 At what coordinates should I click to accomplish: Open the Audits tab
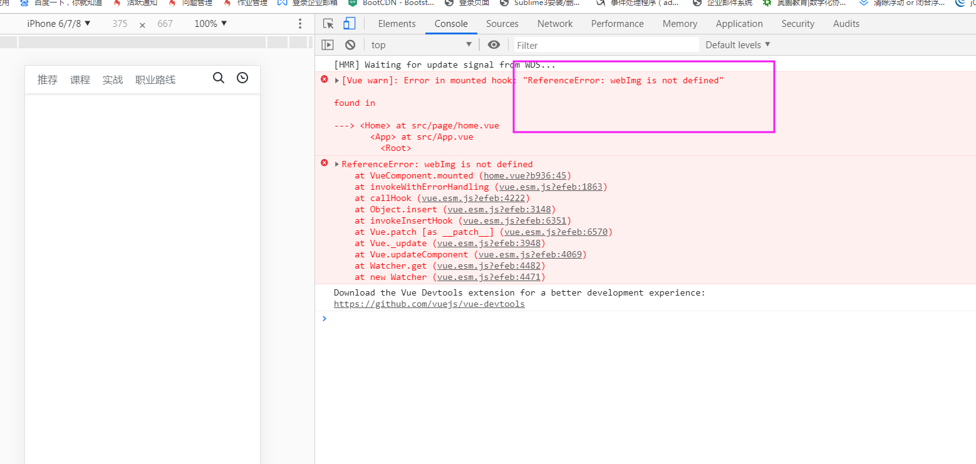[846, 24]
